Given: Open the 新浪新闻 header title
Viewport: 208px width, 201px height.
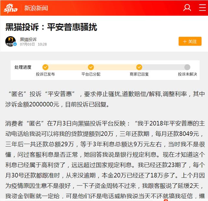Looking at the screenshot, I should coord(36,8).
